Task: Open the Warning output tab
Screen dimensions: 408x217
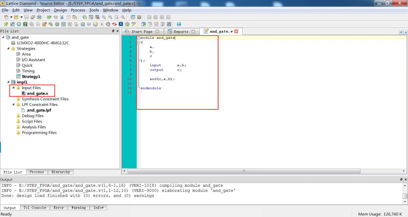Action: (79, 207)
